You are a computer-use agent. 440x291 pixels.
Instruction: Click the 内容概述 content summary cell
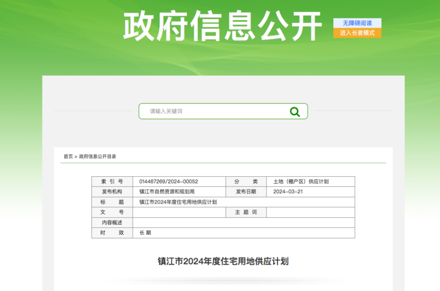(x=112, y=222)
